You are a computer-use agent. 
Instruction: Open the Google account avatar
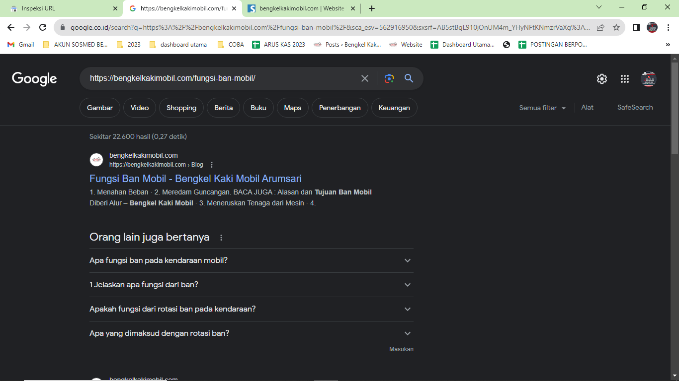pyautogui.click(x=649, y=79)
